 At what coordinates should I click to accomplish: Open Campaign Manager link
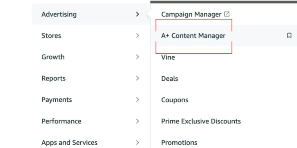(191, 14)
